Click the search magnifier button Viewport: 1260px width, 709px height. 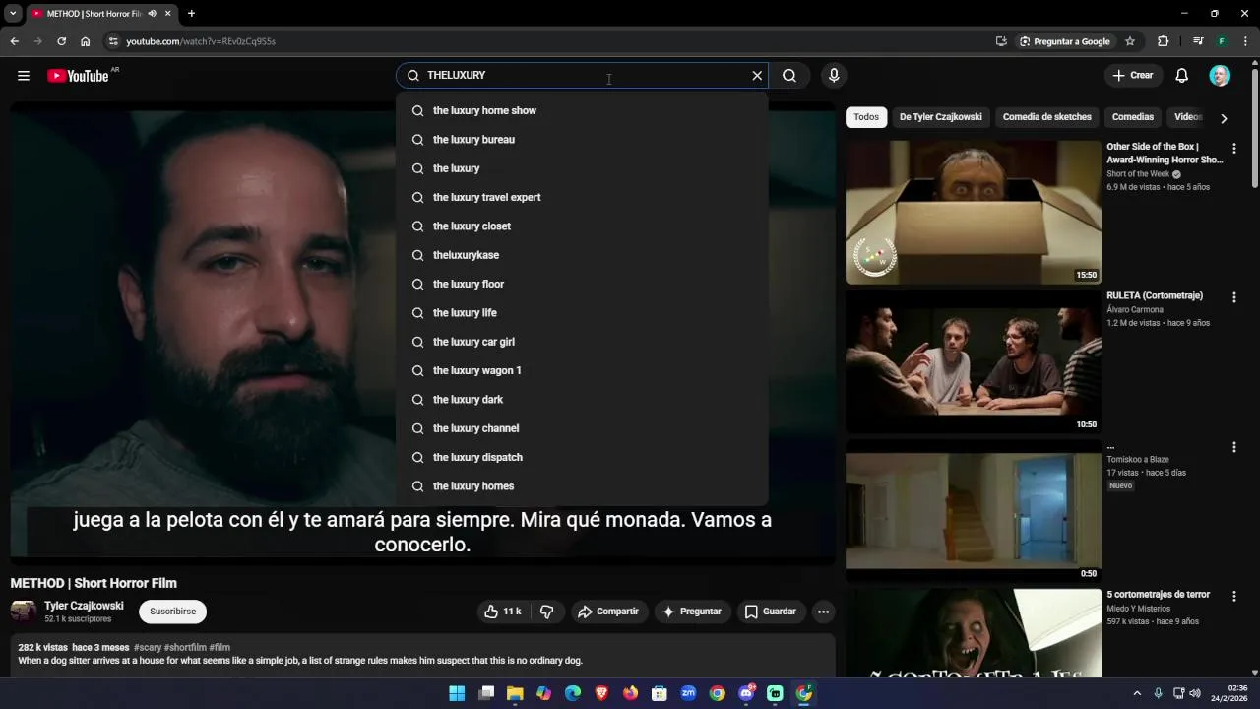coord(789,76)
